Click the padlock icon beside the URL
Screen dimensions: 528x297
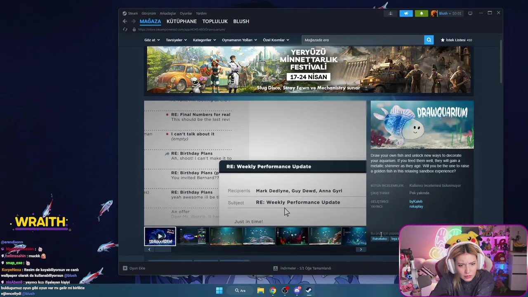point(134,29)
